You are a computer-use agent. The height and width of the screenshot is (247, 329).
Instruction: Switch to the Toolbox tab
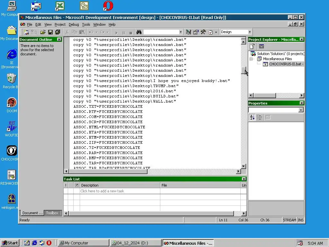pyautogui.click(x=52, y=213)
